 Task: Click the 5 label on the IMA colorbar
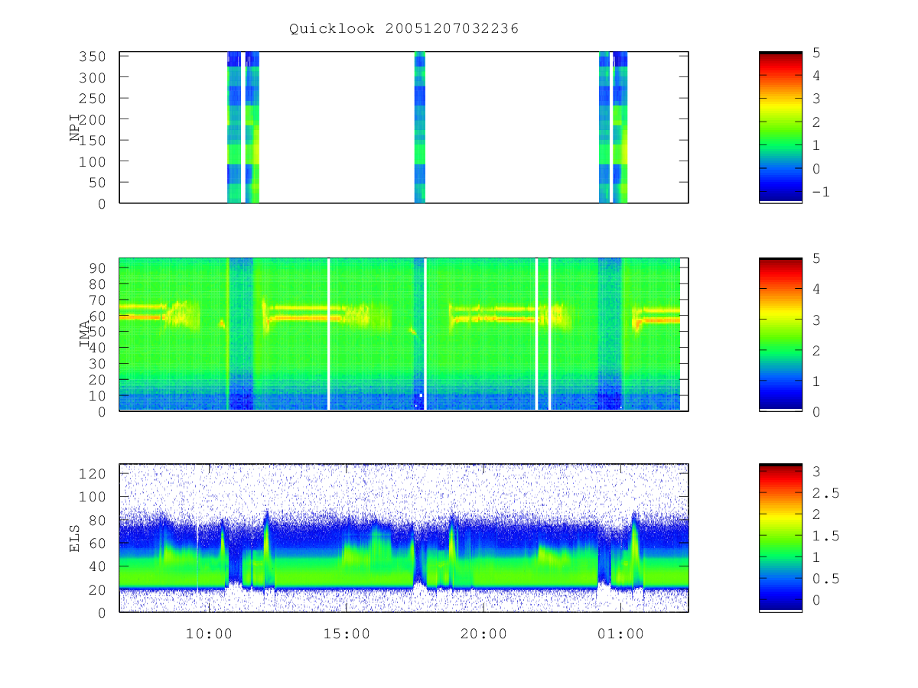(x=816, y=258)
